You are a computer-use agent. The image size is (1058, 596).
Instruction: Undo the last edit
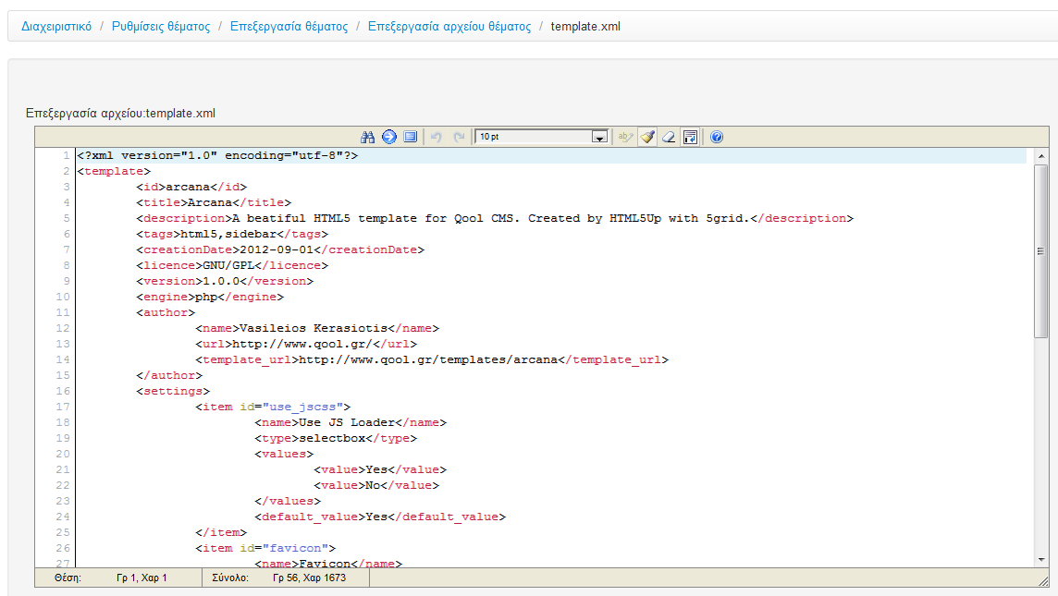tap(436, 137)
